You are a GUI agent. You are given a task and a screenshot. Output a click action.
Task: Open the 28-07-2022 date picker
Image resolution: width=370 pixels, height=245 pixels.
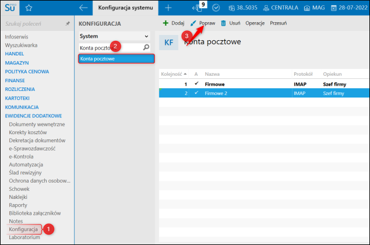349,8
